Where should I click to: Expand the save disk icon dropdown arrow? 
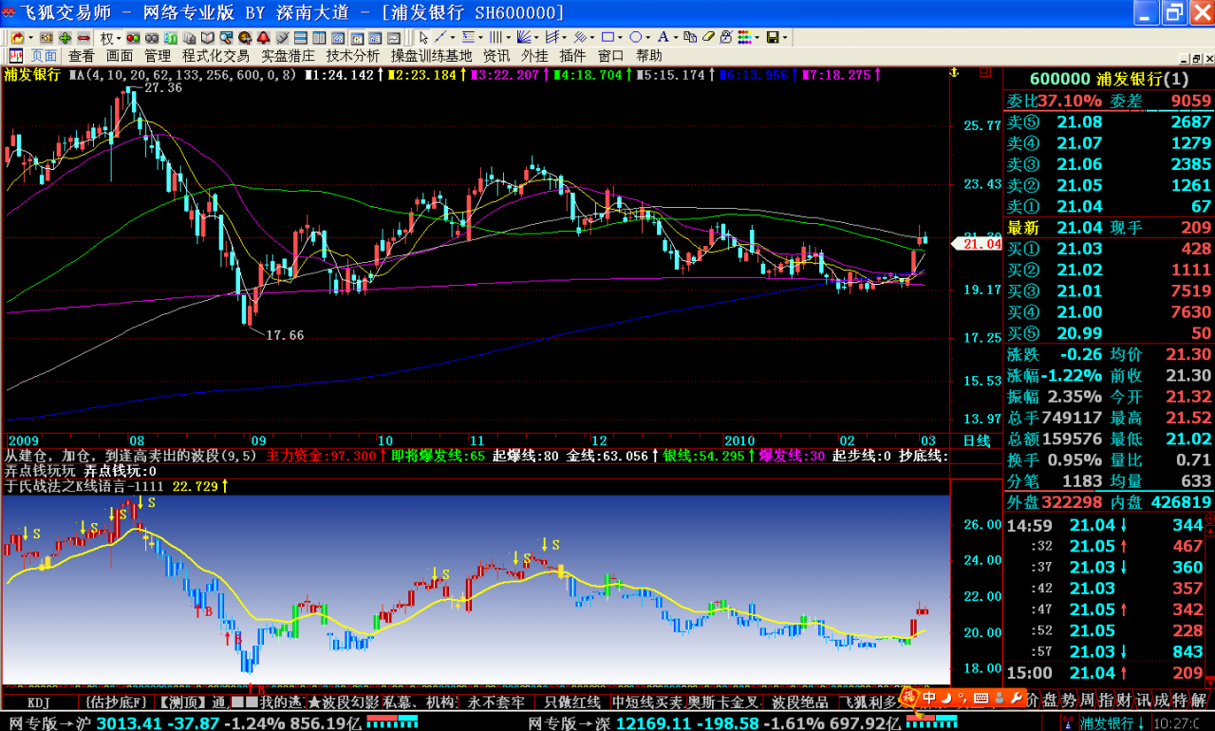787,38
